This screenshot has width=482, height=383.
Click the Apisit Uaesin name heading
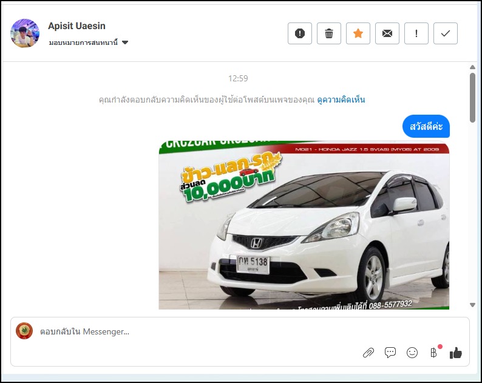click(76, 26)
